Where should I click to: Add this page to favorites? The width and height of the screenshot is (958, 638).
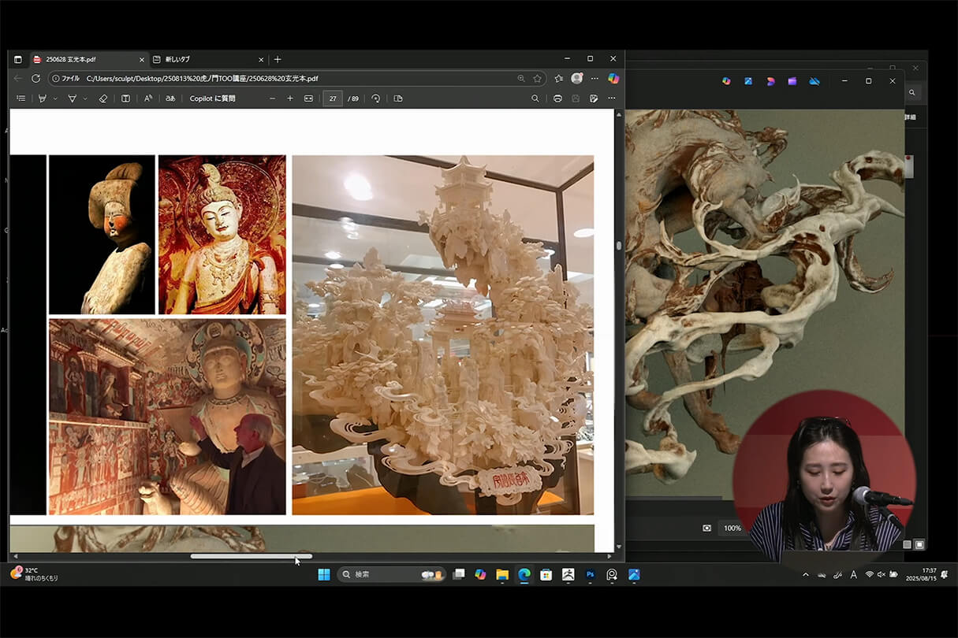tap(537, 79)
